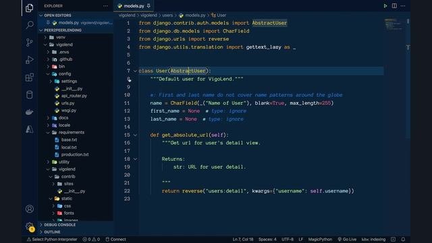
Task: Click Go Live in status bar
Action: point(347,239)
